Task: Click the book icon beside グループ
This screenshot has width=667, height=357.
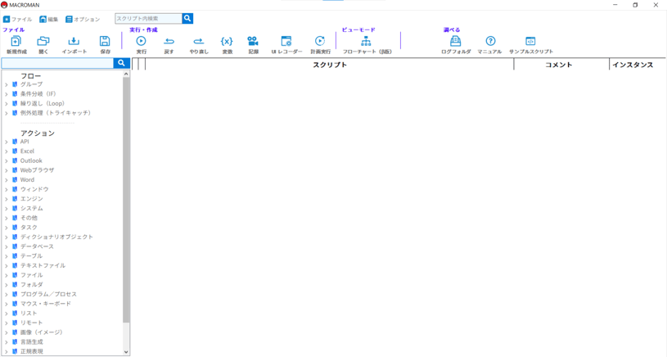Action: point(15,84)
